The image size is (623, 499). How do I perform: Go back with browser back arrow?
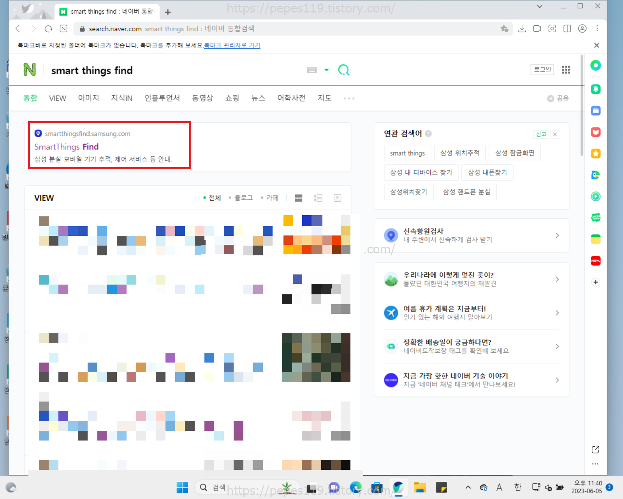(18, 28)
